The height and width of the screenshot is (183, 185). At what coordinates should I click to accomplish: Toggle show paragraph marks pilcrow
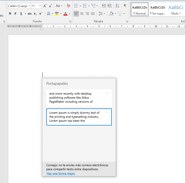click(125, 6)
